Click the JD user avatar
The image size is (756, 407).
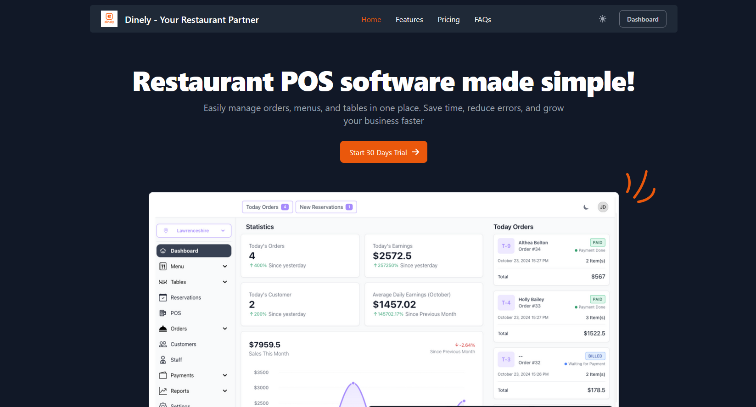(x=603, y=207)
